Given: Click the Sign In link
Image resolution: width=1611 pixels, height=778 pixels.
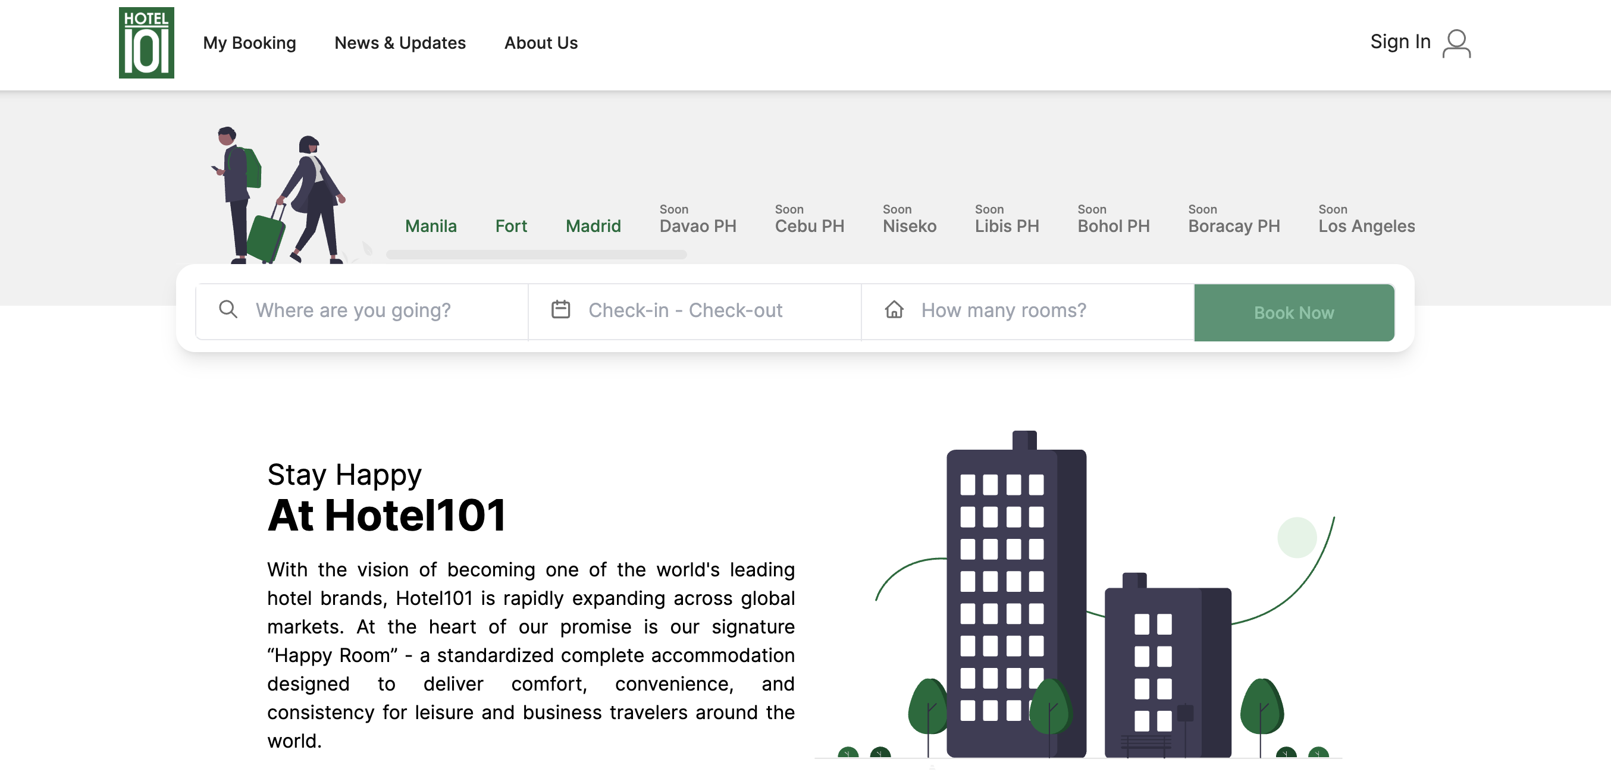Looking at the screenshot, I should pos(1400,42).
